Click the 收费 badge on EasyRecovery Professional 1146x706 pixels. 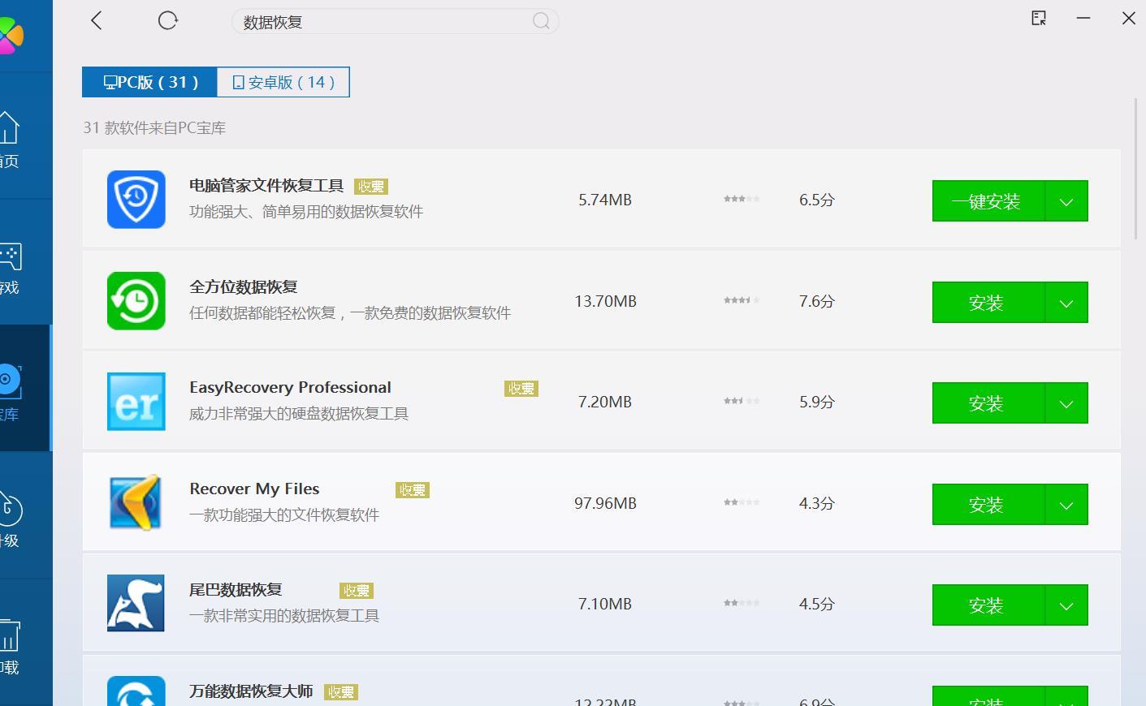click(521, 389)
